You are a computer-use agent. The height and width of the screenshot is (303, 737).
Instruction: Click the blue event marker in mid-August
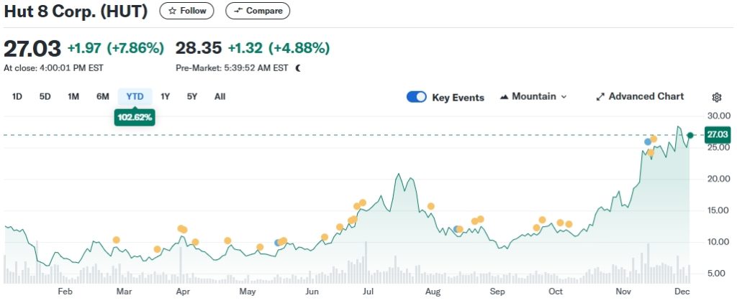click(456, 229)
